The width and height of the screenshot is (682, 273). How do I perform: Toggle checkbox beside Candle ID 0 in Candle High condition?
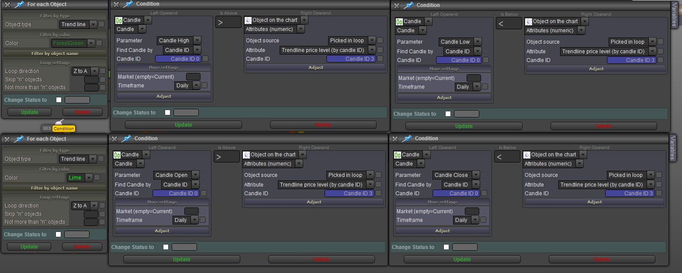[205, 59]
